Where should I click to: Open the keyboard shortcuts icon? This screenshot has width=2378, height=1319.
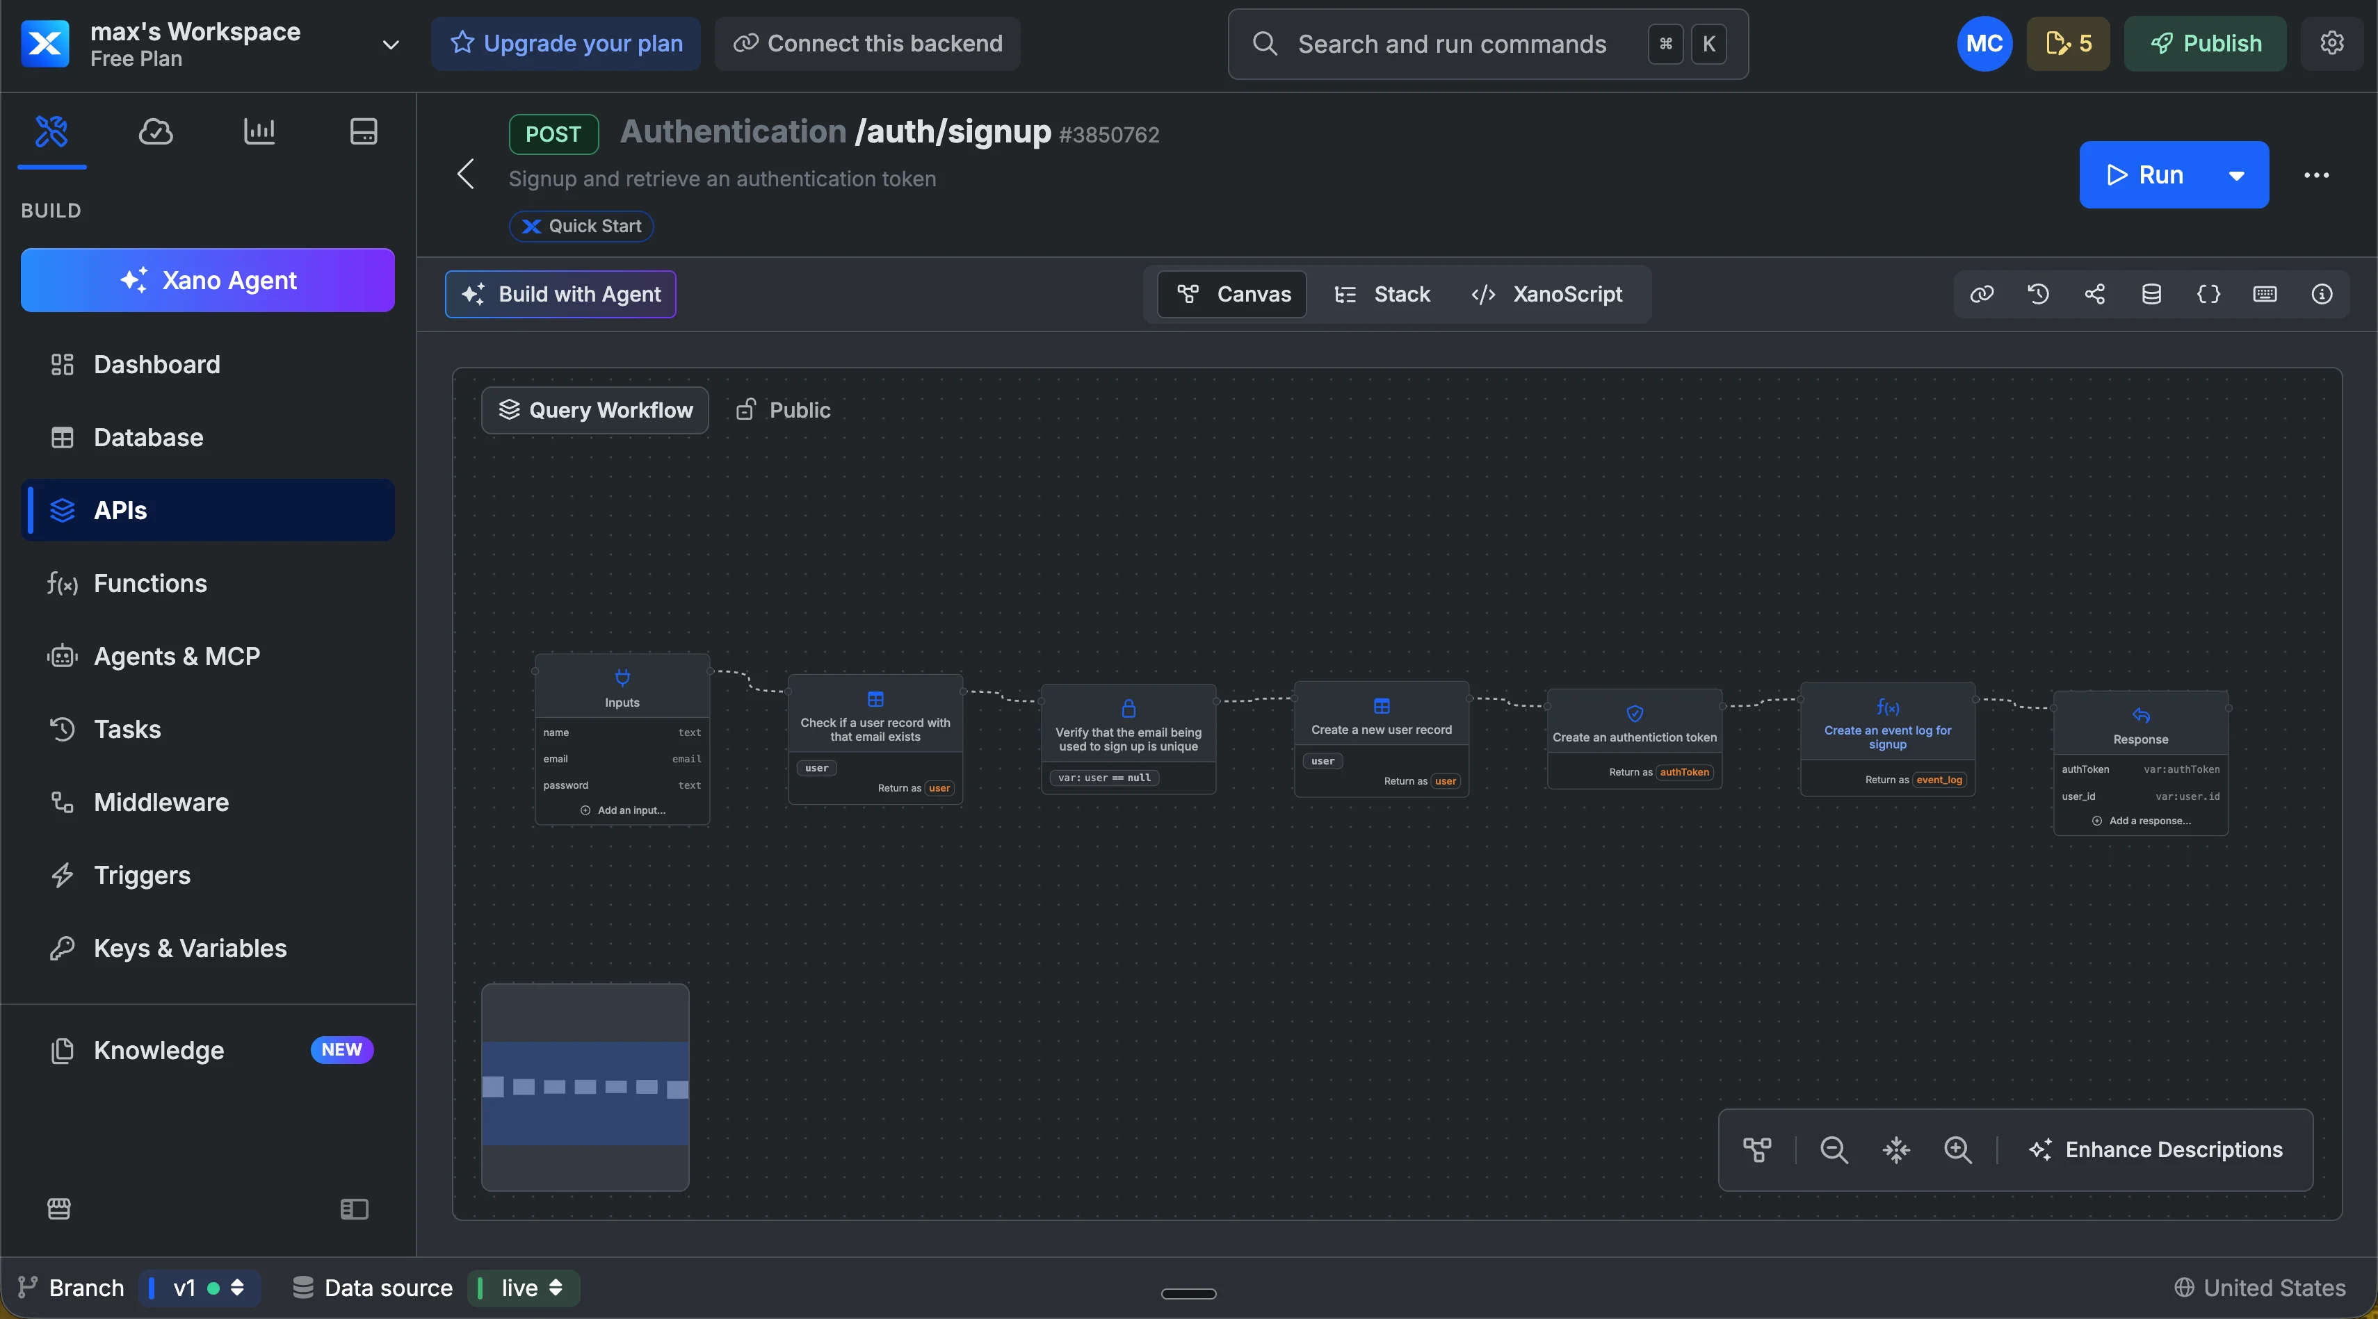tap(2265, 294)
